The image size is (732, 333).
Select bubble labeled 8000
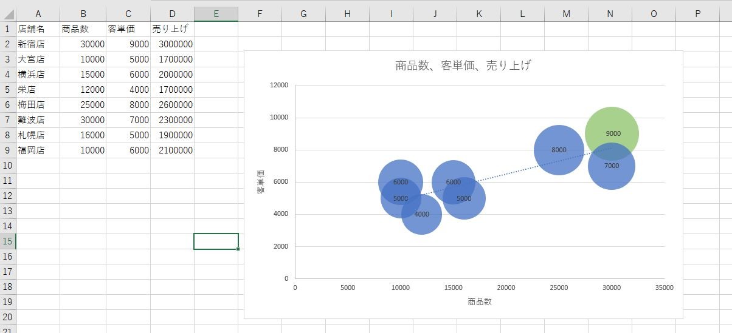pos(559,150)
